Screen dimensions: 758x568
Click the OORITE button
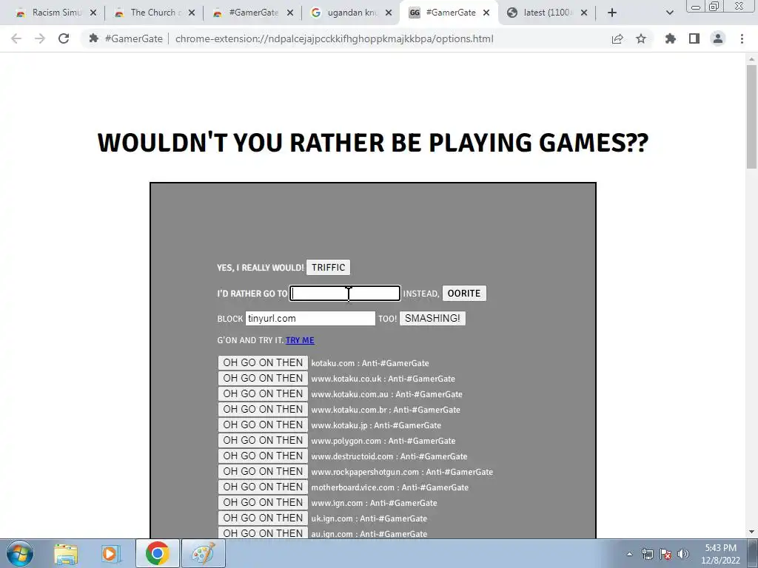click(464, 293)
